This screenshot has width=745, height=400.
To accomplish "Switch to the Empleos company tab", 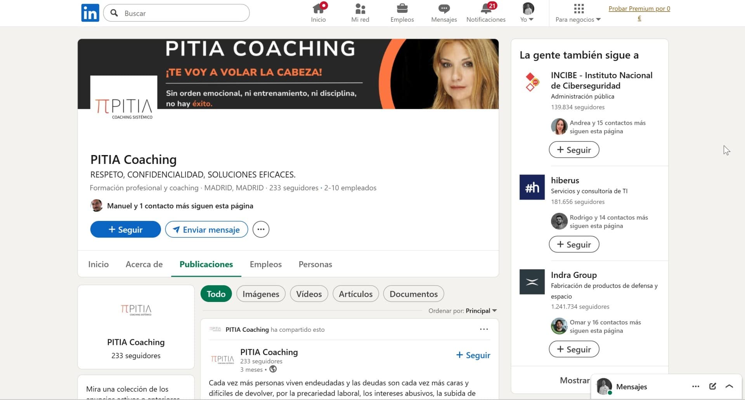I will [266, 264].
